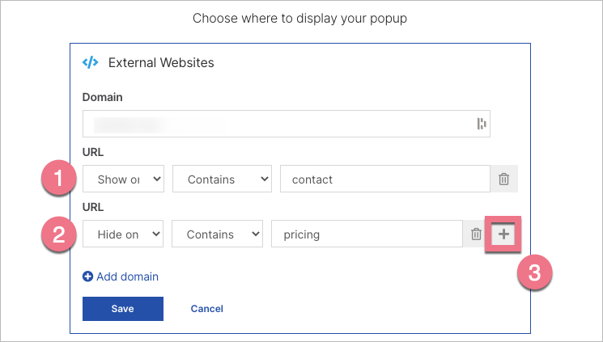The image size is (603, 342).
Task: Click the External Websites code icon
Action: (91, 62)
